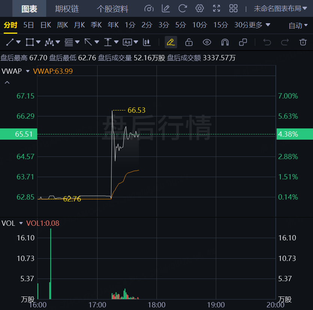The image size is (313, 310).
Task: Refresh the chart with the reload icon
Action: tap(182, 9)
